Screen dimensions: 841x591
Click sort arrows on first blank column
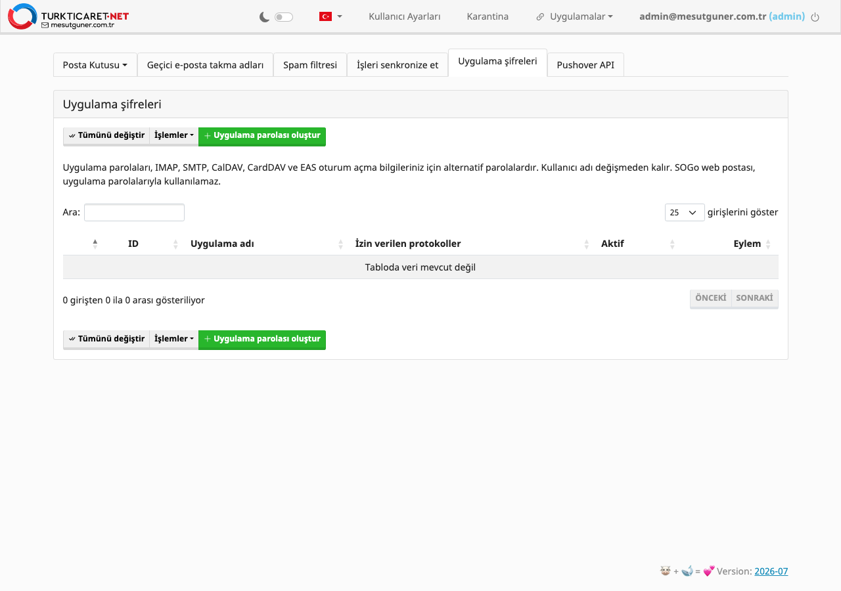95,244
